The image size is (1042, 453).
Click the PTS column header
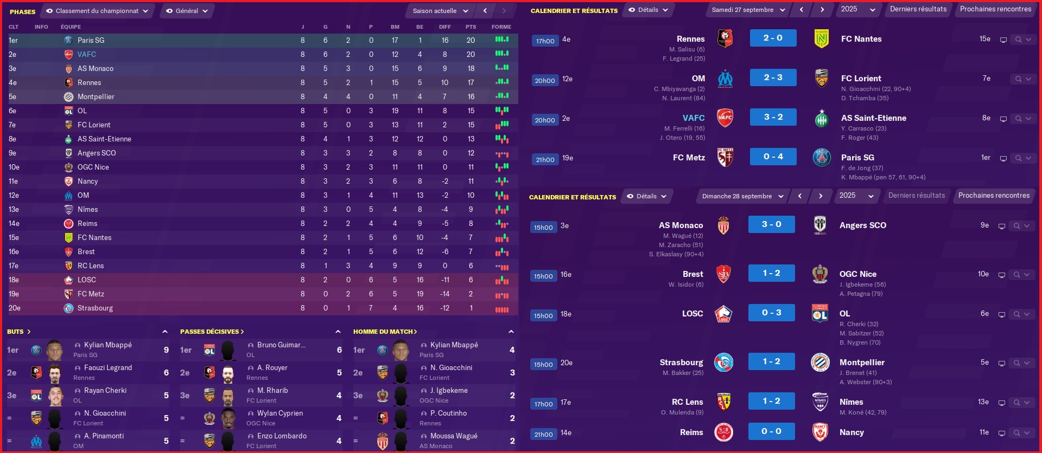[x=471, y=27]
